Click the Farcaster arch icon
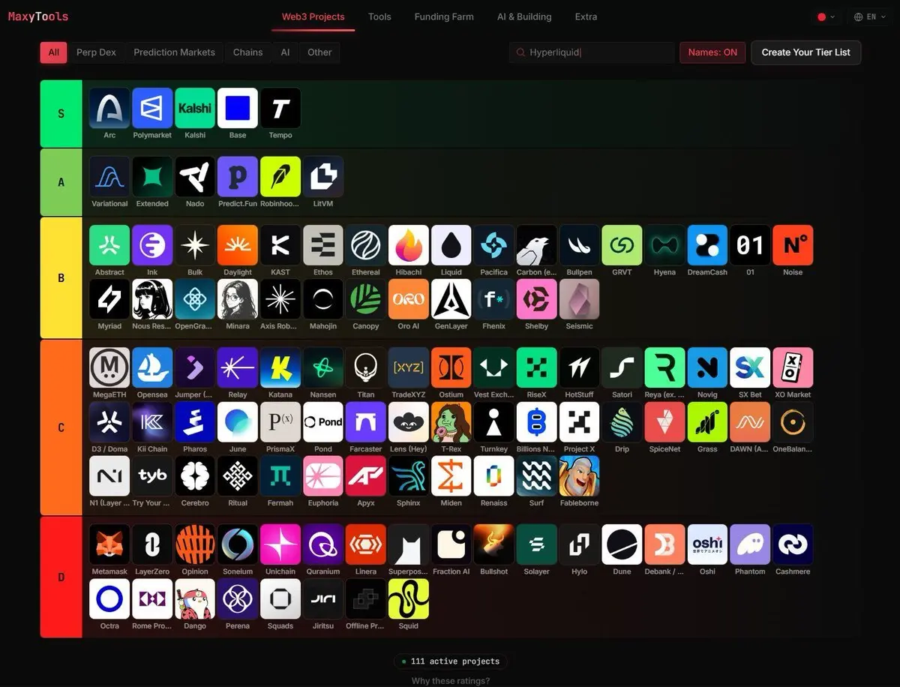This screenshot has width=900, height=687. 366,422
